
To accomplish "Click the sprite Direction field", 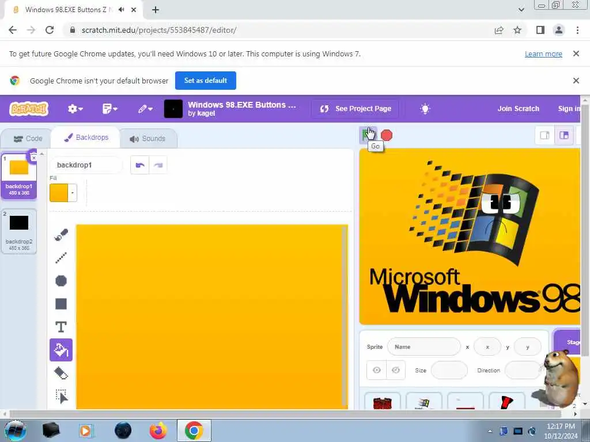I will pyautogui.click(x=522, y=370).
